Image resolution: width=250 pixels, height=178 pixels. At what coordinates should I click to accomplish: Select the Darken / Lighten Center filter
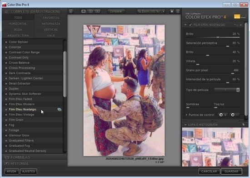click(33, 78)
